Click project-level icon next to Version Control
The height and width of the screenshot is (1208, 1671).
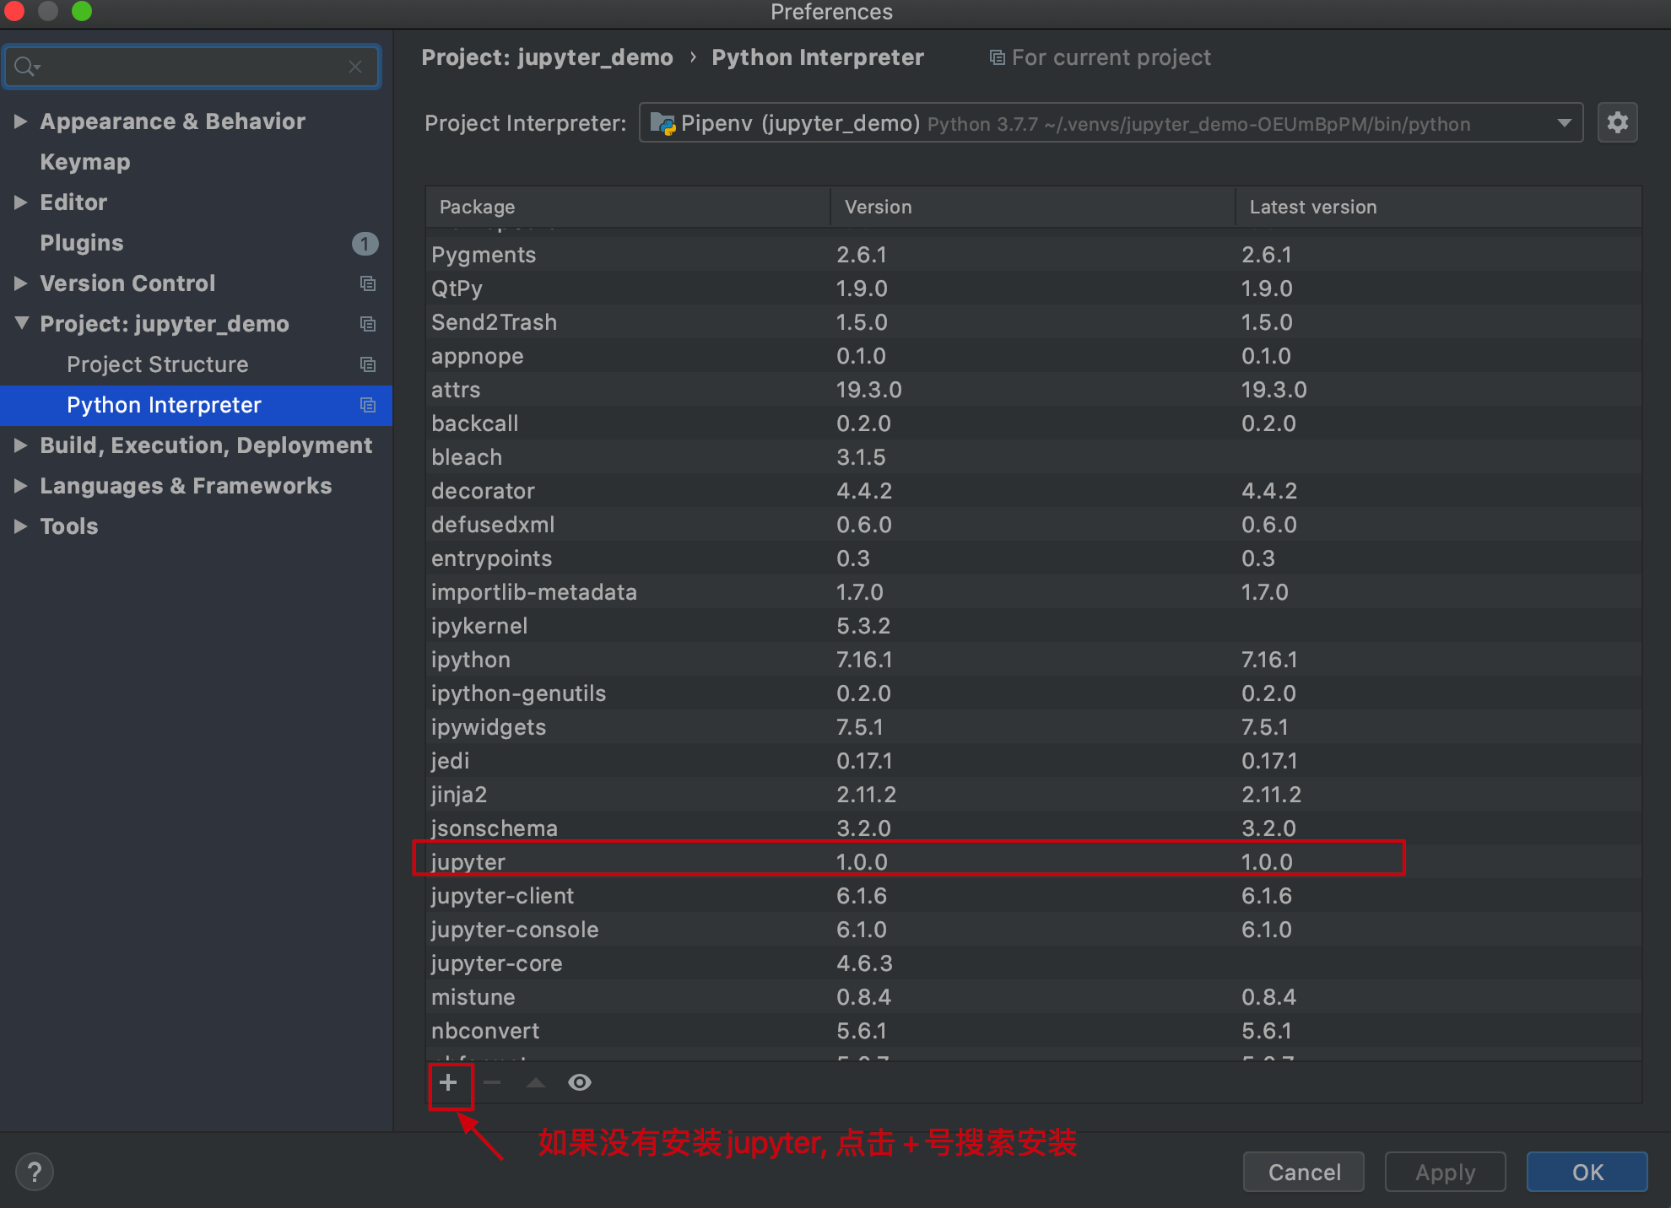point(368,283)
